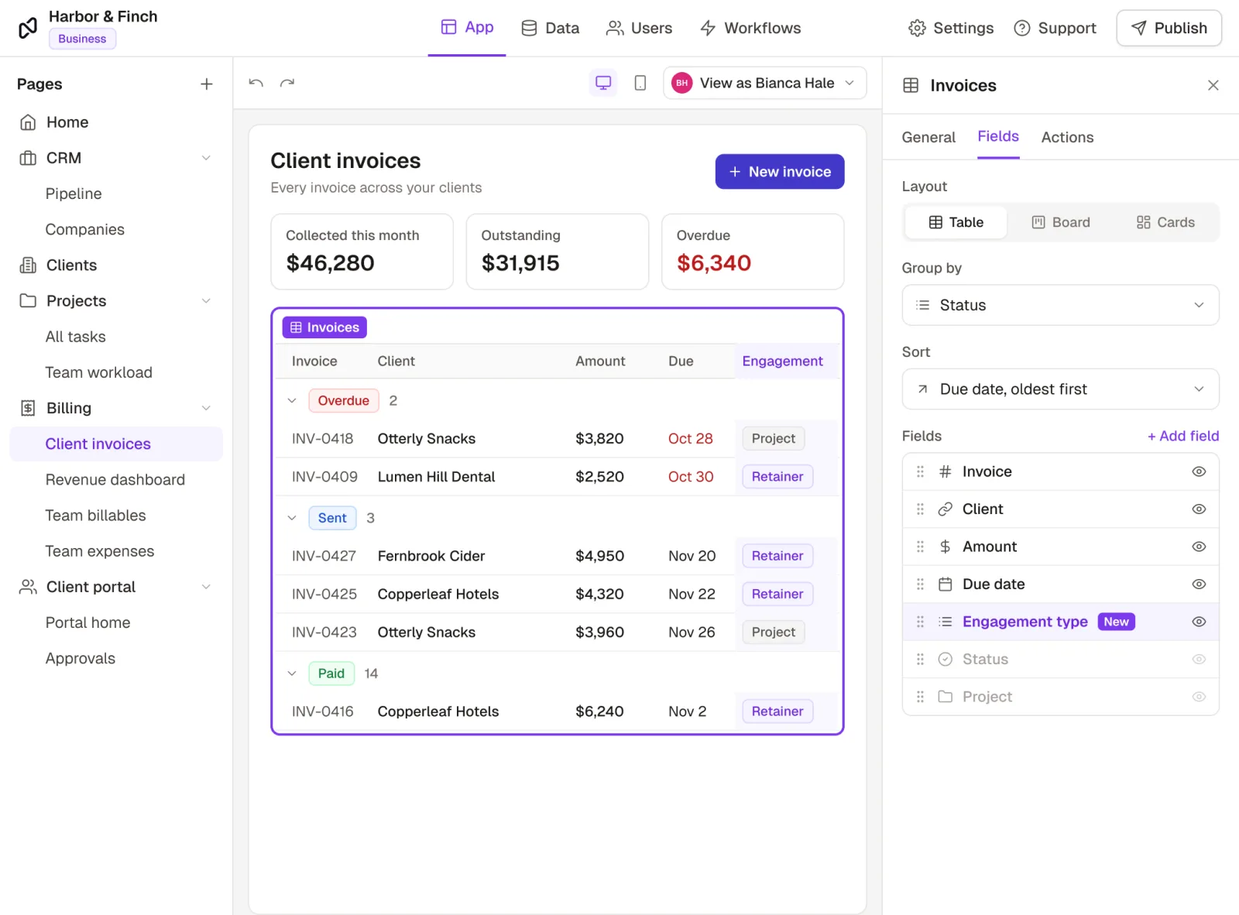This screenshot has height=915, width=1239.
Task: Hide the Invoice field with eye icon
Action: [1199, 471]
